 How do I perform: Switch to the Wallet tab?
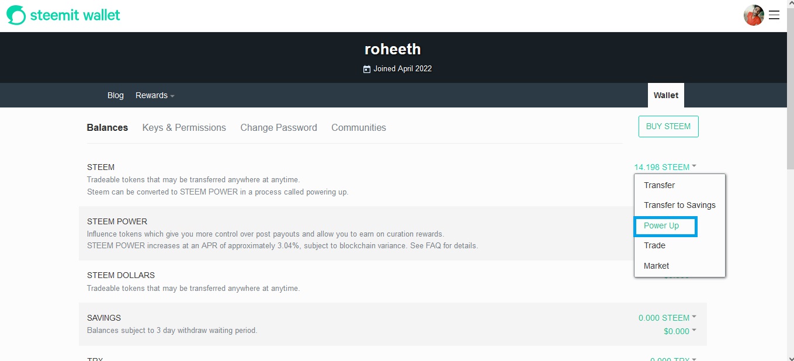666,95
